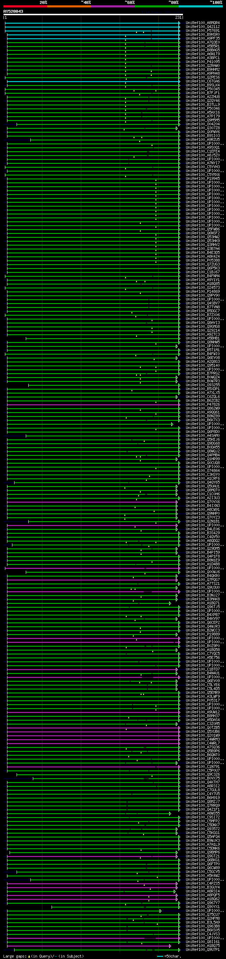The width and height of the screenshot is (226, 959).
Task: Select hit label UniRef100_P05388
Action: pyautogui.click(x=203, y=261)
